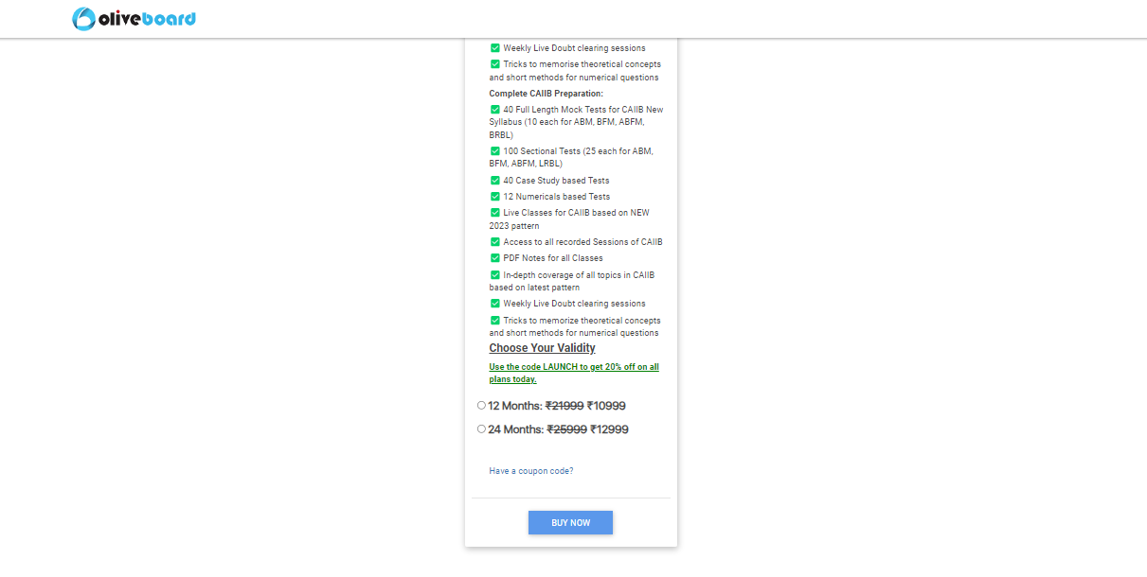Select the 24 Months plan radio button
The height and width of the screenshot is (577, 1147).
481,429
